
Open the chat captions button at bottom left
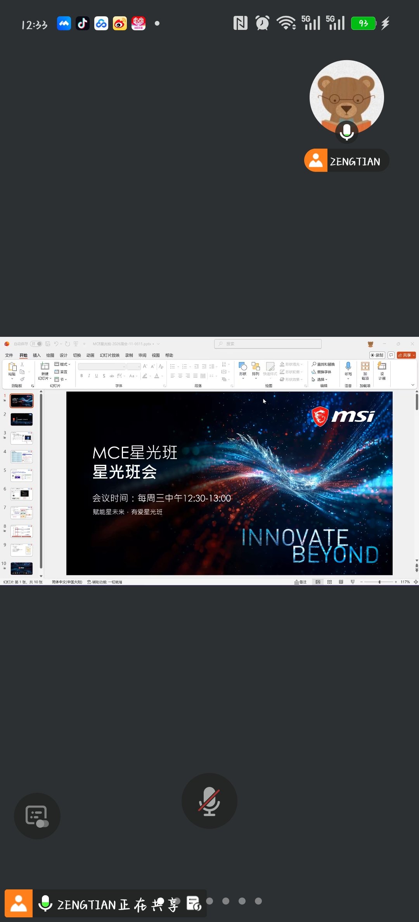click(37, 816)
